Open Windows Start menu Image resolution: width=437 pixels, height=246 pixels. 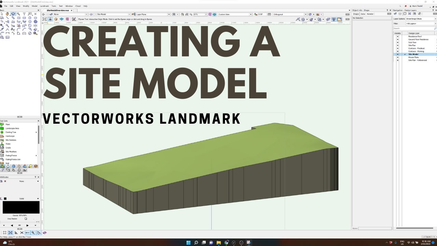(x=188, y=243)
